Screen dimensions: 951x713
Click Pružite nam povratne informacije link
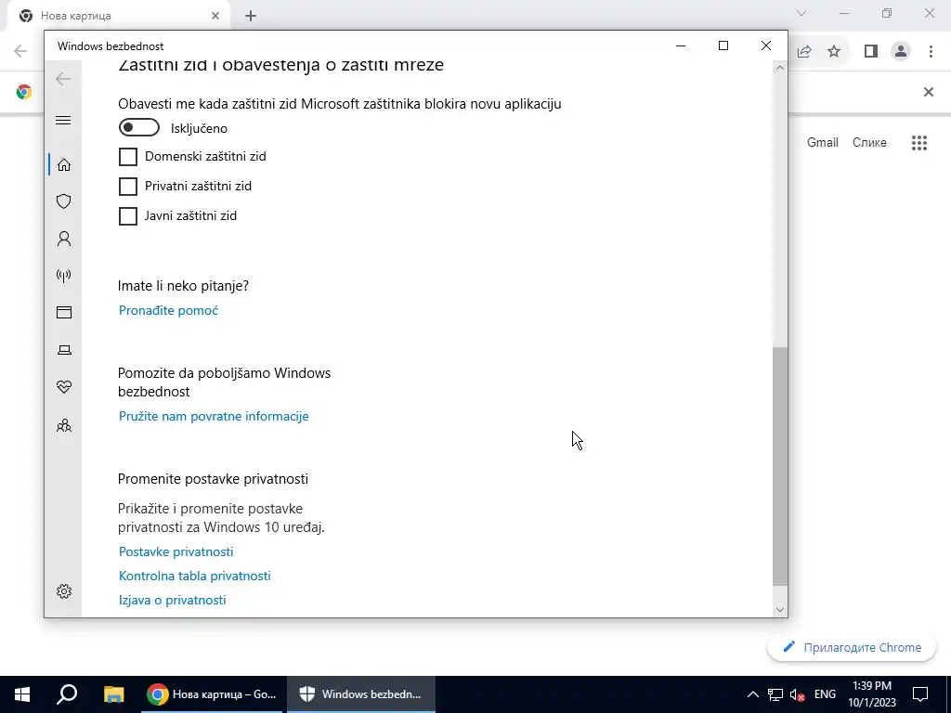(x=214, y=416)
